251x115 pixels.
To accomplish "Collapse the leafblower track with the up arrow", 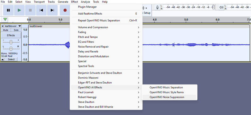I will [x=3, y=59].
